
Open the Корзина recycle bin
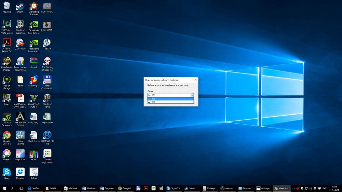(x=7, y=6)
